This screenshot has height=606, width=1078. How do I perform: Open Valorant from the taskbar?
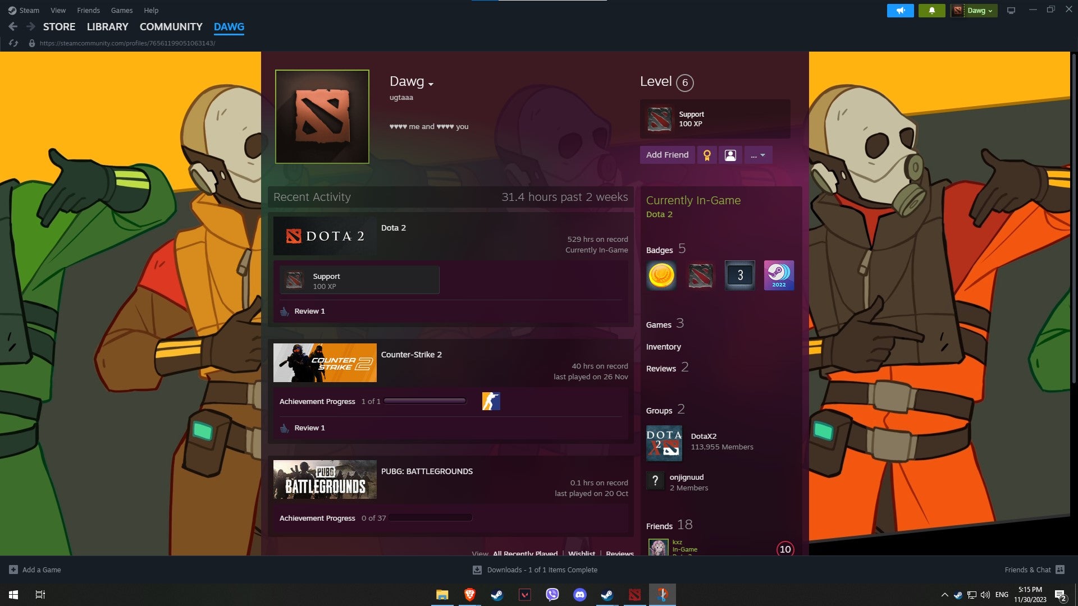click(x=525, y=595)
